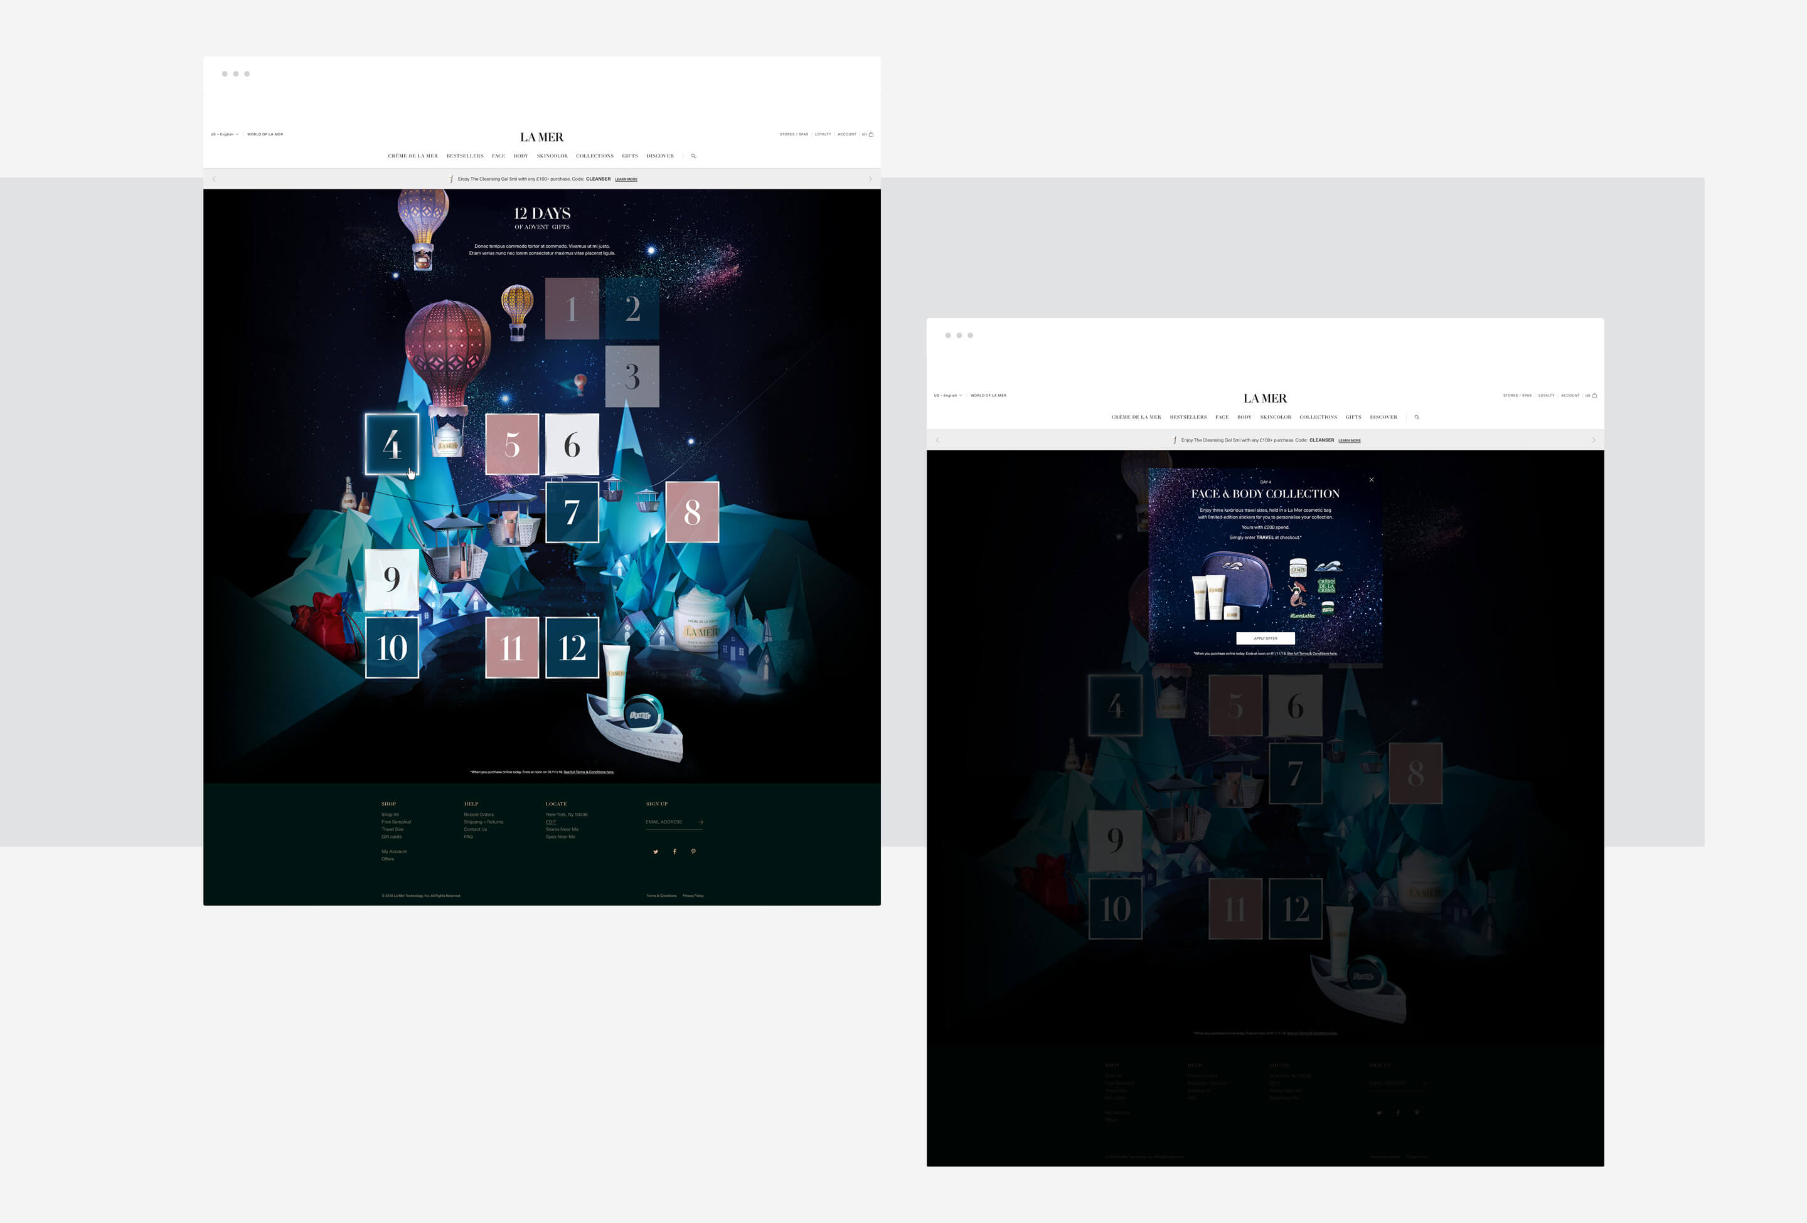
Task: Open Gifts menu in left window
Action: [x=630, y=156]
